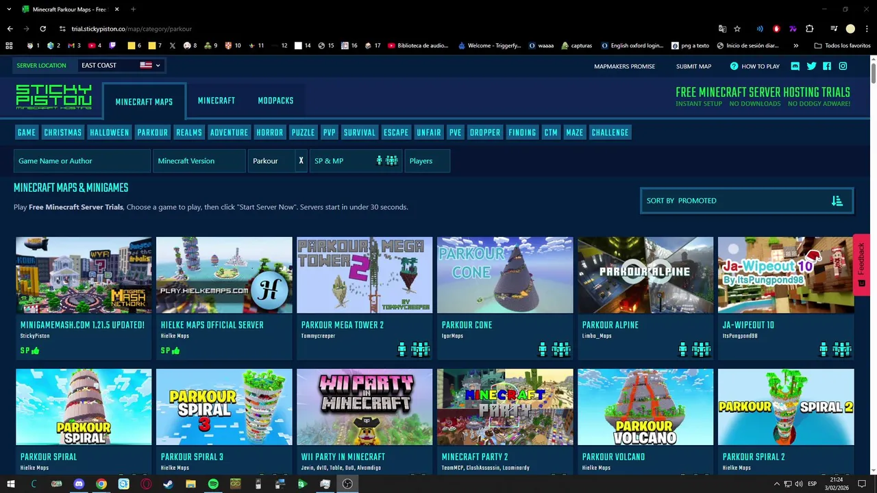The image size is (877, 493).
Task: Click the StickyPiston logo
Action: click(x=53, y=97)
